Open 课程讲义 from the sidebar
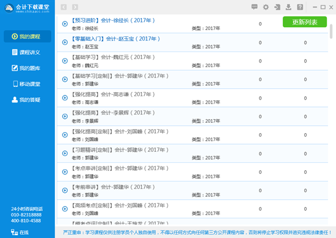The image size is (336, 238). click(26, 52)
